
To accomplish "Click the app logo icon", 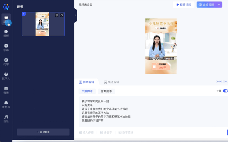I will point(6,7).
